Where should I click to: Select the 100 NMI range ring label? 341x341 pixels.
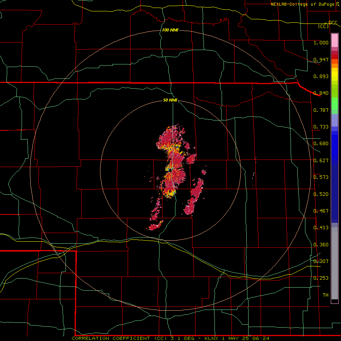[x=170, y=30]
